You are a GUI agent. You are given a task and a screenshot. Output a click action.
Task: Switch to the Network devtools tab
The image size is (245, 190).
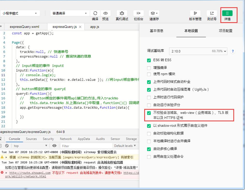coord(66,139)
